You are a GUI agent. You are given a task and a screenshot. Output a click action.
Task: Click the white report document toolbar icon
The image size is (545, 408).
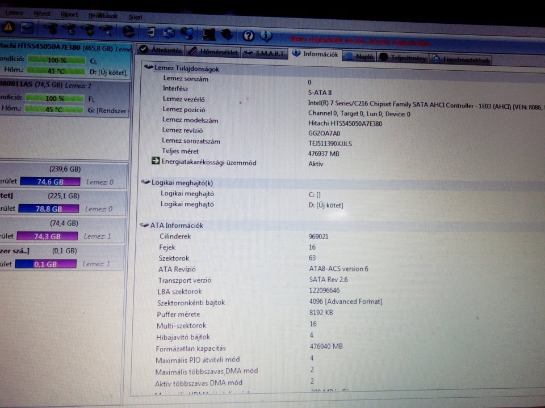point(151,32)
